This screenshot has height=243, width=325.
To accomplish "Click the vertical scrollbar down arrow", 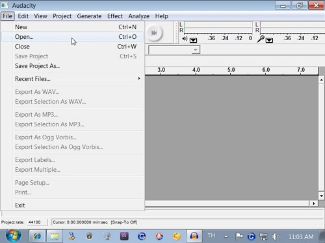I will point(322,196).
